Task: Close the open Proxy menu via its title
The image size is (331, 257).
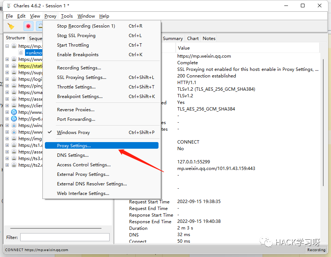Action: (50, 16)
